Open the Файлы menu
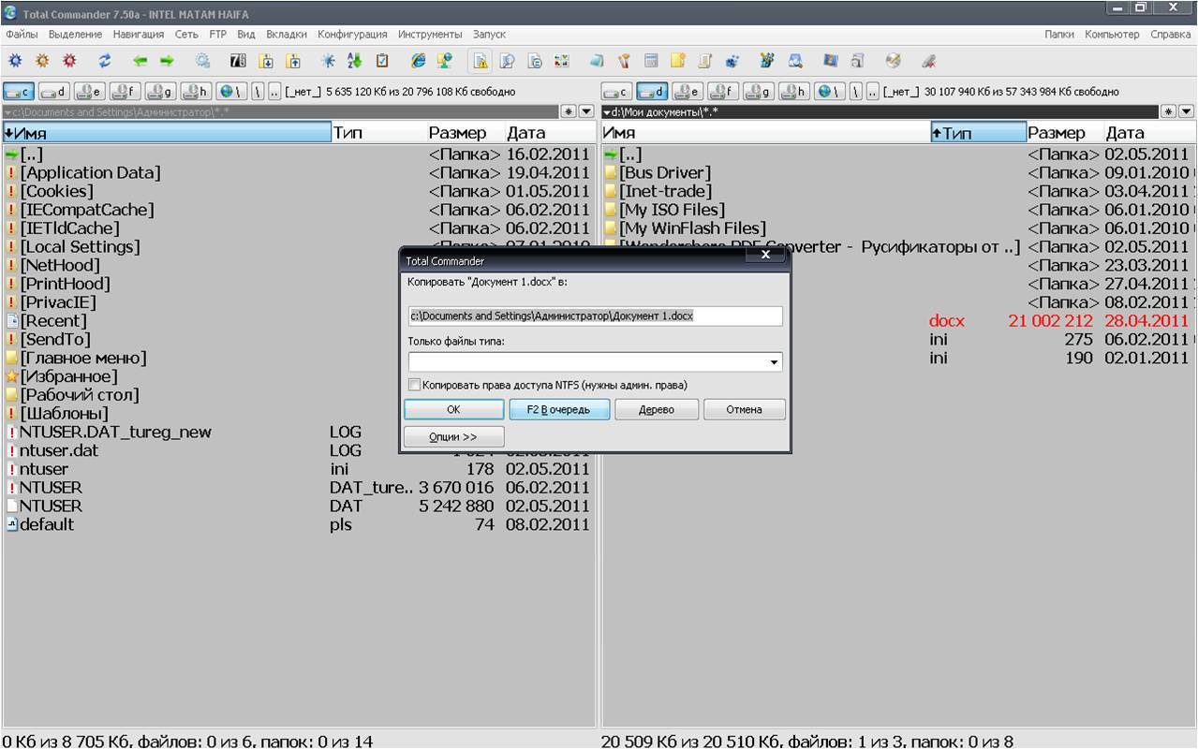1198x749 pixels. 22,34
